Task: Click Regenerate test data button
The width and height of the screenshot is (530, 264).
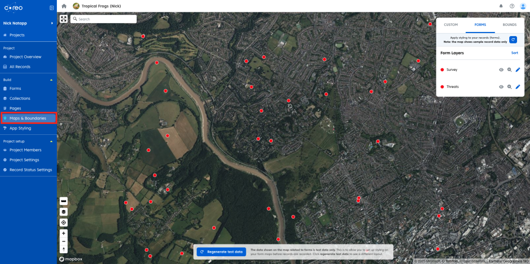Action: click(221, 252)
